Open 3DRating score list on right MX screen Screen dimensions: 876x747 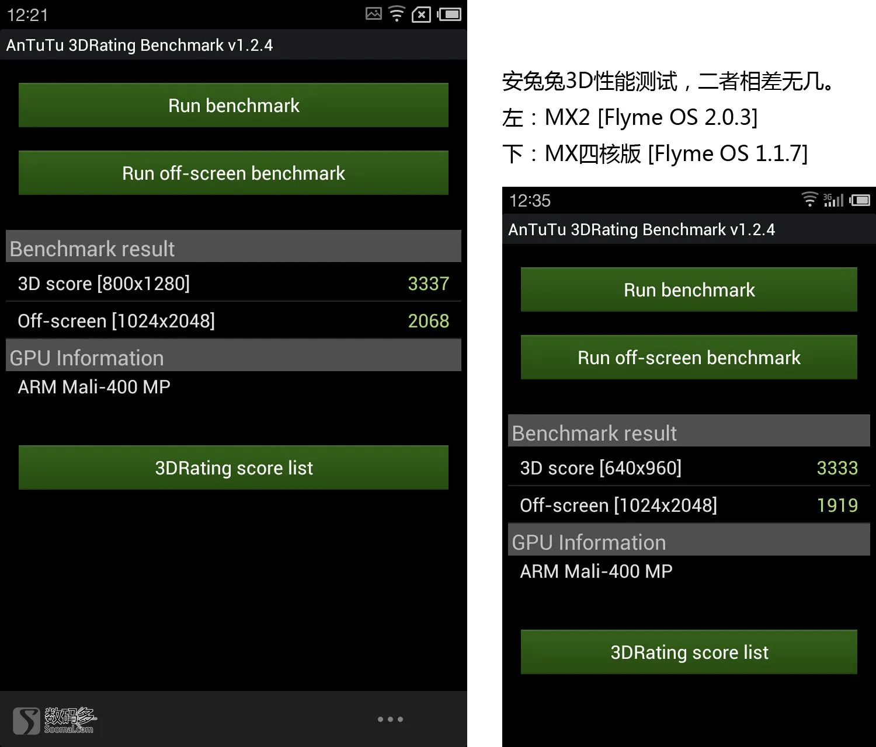click(x=689, y=652)
